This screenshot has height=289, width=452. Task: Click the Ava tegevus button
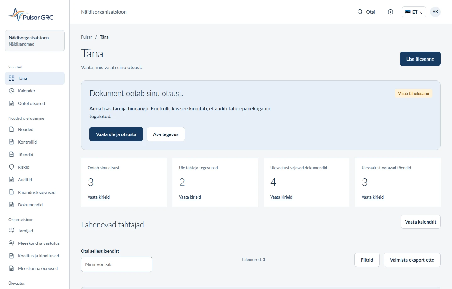(166, 134)
